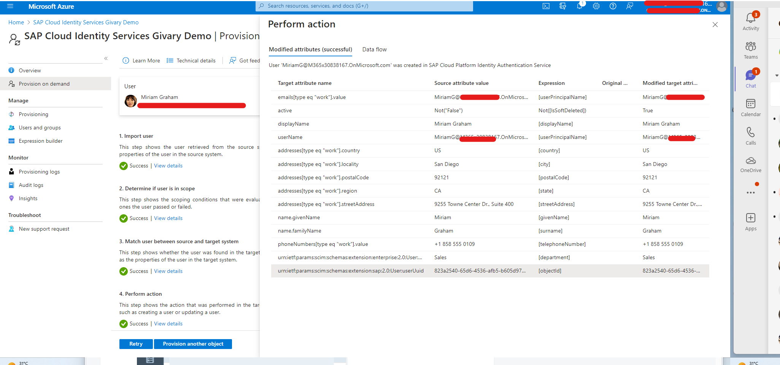Open the Azure portal hamburger menu

coord(10,6)
